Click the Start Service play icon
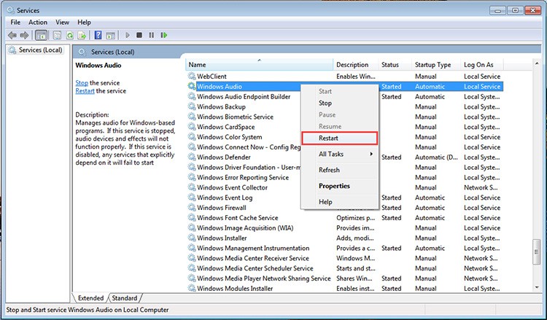The image size is (547, 320). (128, 35)
